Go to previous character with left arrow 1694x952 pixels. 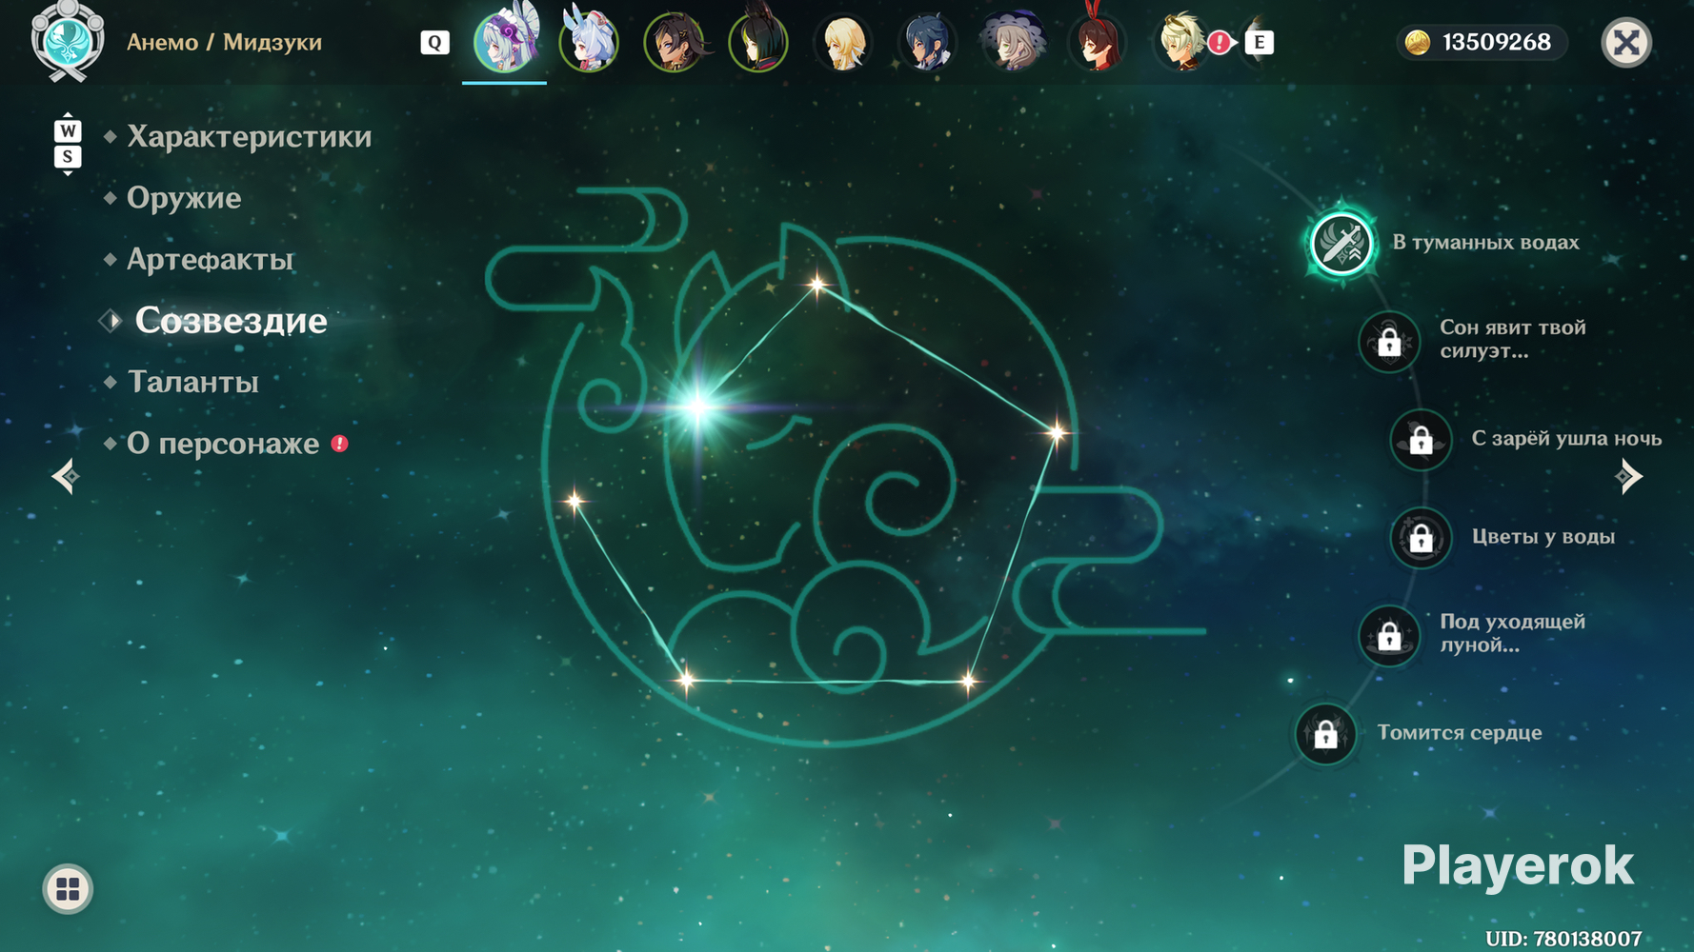click(x=66, y=476)
